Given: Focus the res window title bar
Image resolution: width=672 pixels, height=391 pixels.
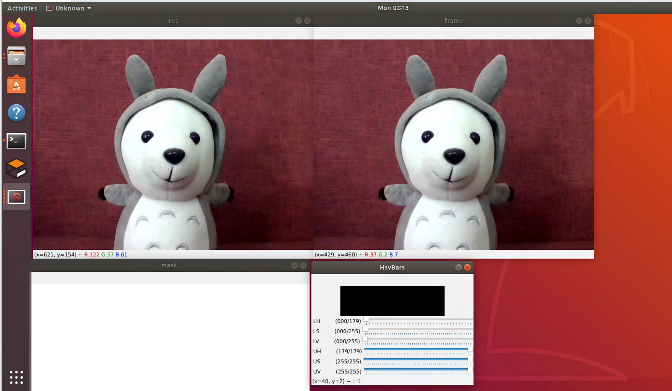Looking at the screenshot, I should (x=173, y=21).
